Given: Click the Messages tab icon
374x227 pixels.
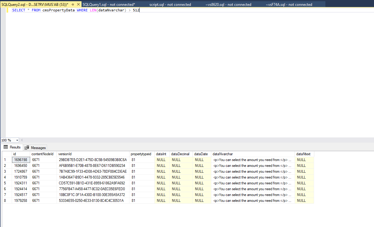Looking at the screenshot, I should click(27, 148).
